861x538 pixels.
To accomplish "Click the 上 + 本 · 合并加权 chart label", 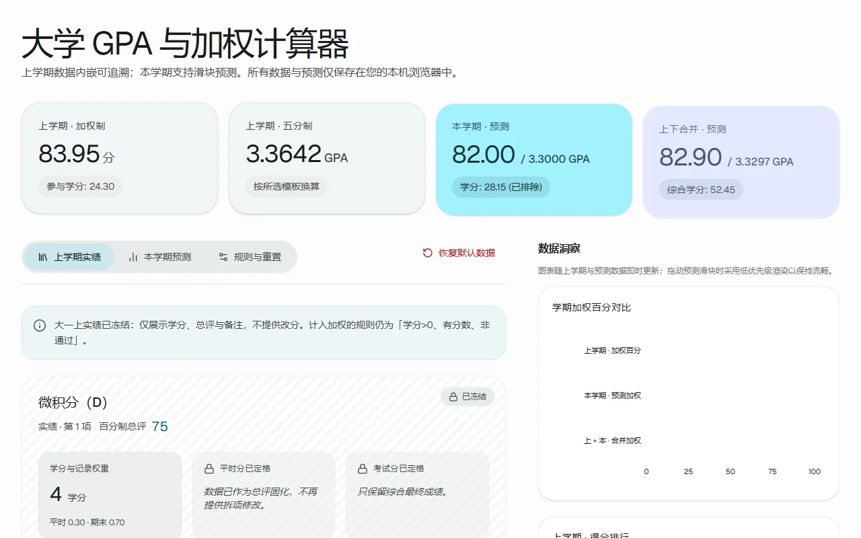I will pyautogui.click(x=612, y=440).
